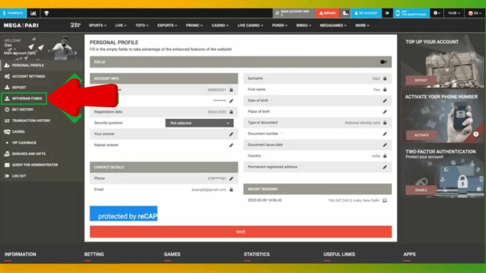Open the EN language dropdown
Image resolution: width=486 pixels, height=273 pixels.
click(475, 13)
